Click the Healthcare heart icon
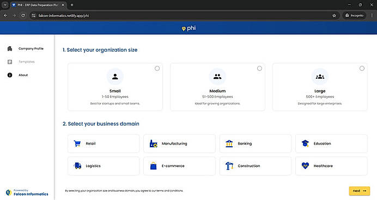377x200 pixels. [305, 166]
